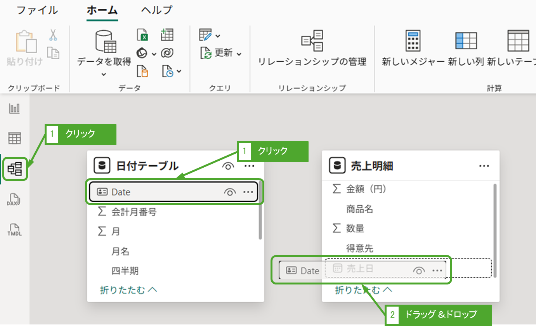
Task: Switch to Table view in sidebar
Action: (15, 138)
